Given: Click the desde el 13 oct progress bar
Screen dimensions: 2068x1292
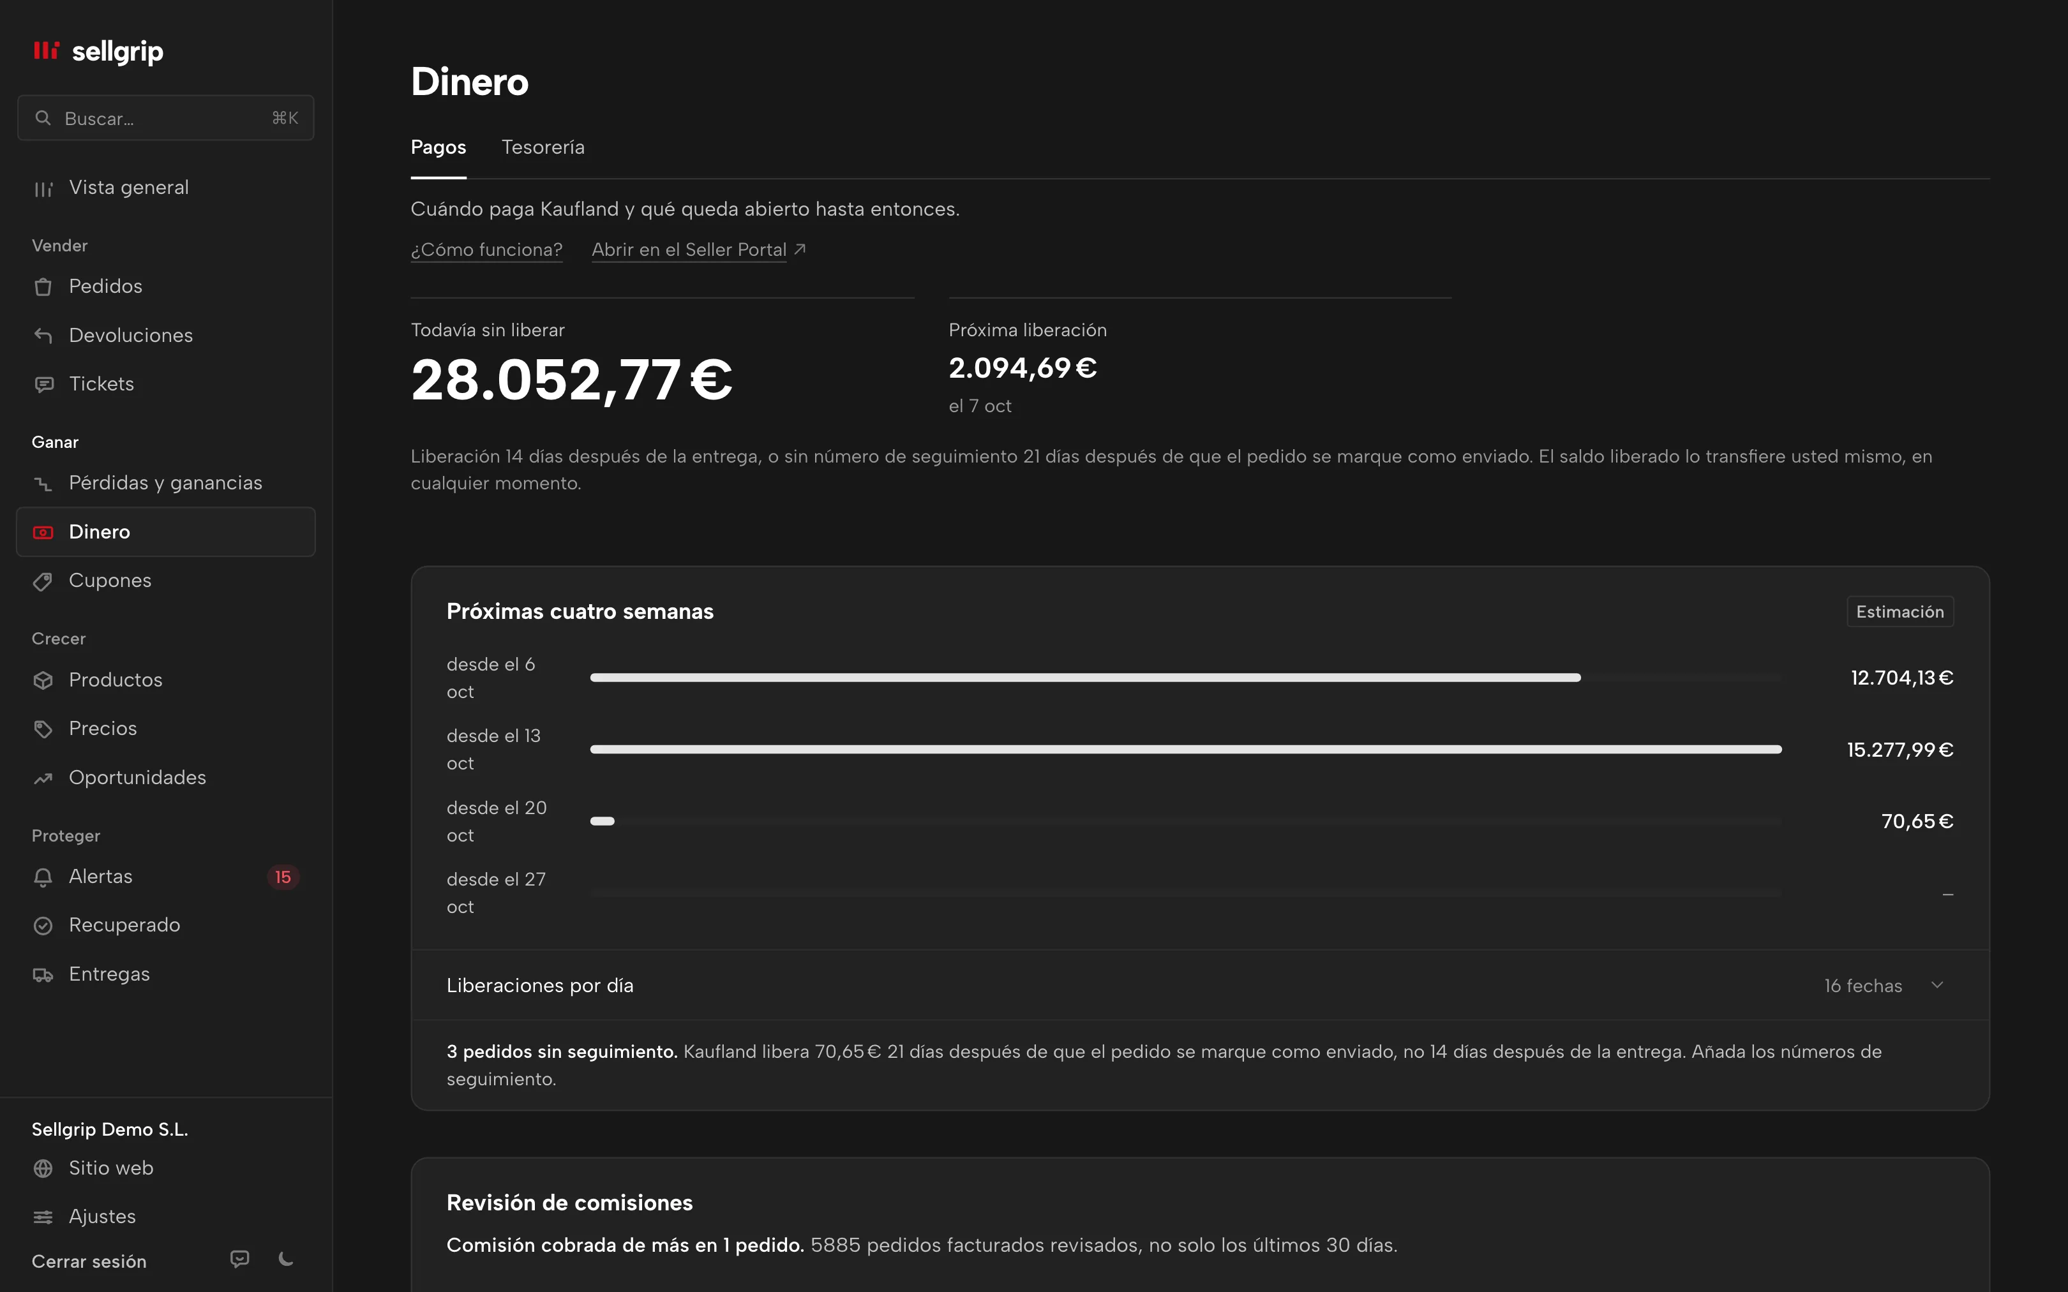Looking at the screenshot, I should (x=1185, y=750).
